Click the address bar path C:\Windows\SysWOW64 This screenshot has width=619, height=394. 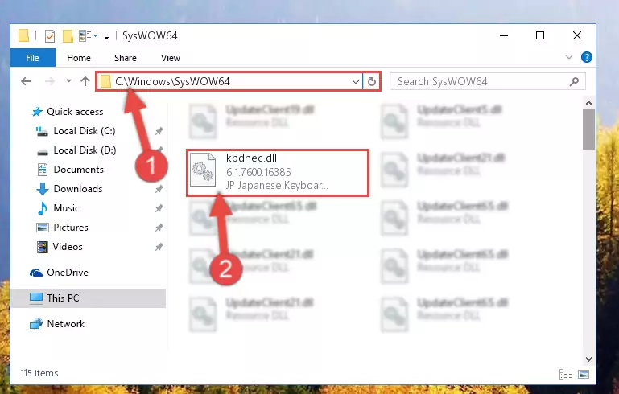point(172,82)
